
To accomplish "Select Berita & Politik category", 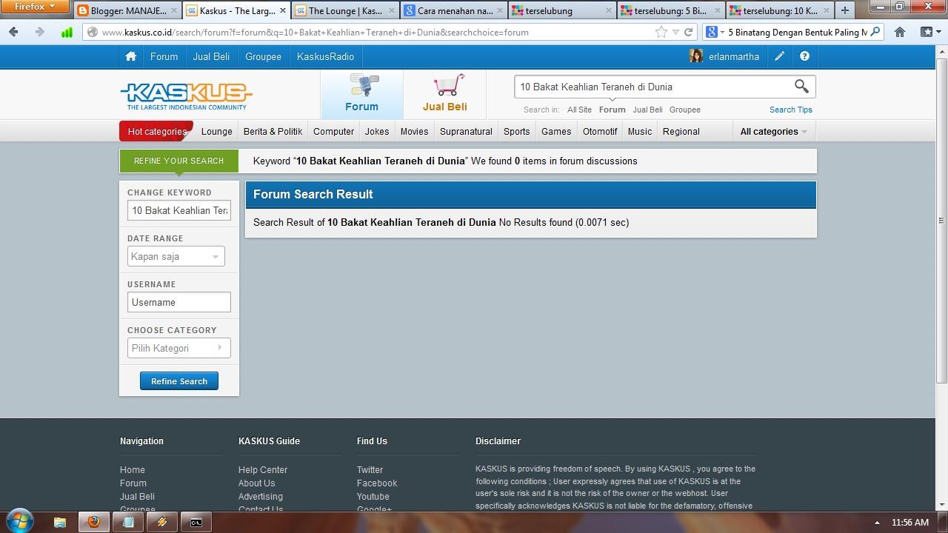I will 273,131.
